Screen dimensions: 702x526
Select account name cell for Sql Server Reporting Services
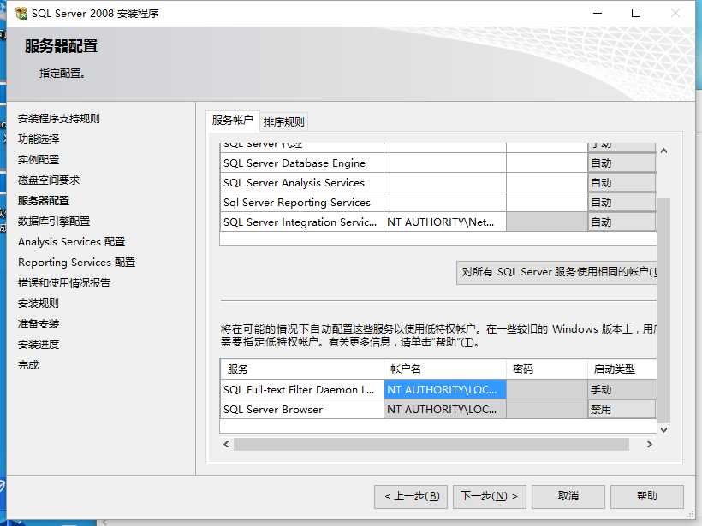pos(445,203)
